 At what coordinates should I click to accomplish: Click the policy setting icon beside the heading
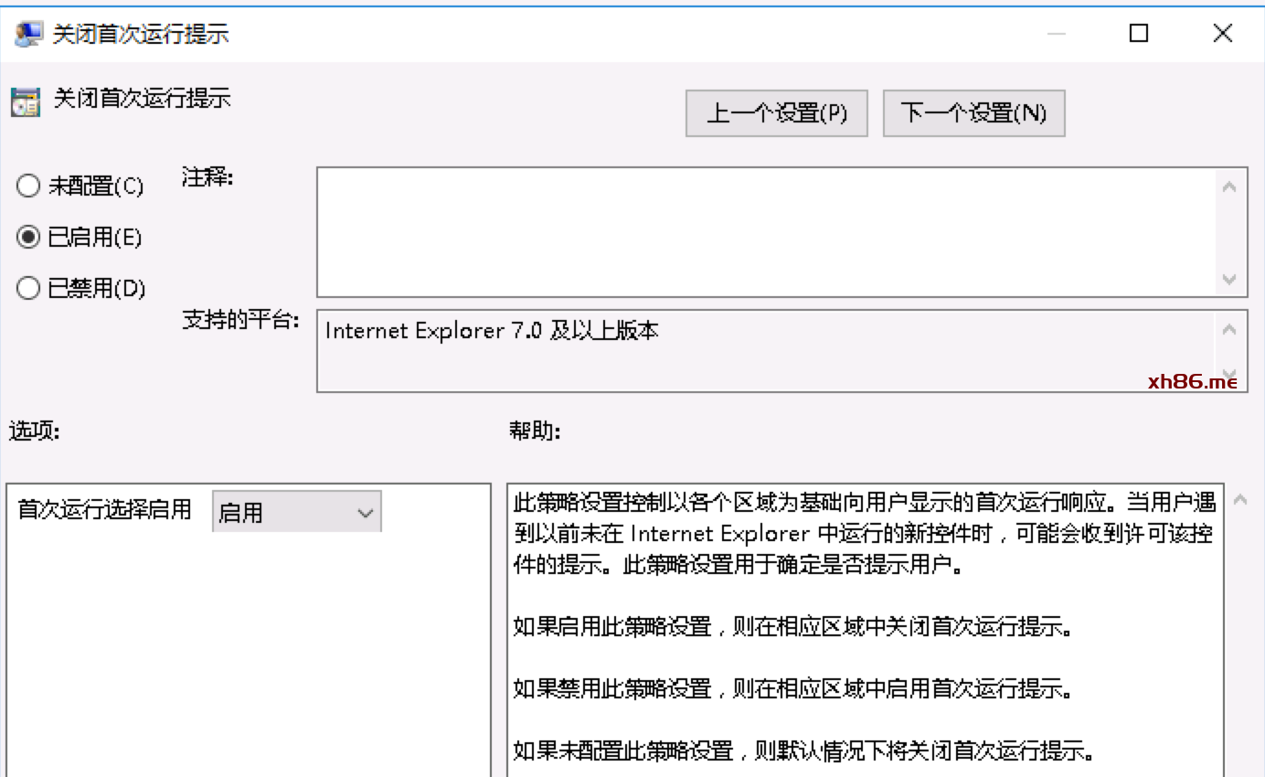pyautogui.click(x=26, y=102)
